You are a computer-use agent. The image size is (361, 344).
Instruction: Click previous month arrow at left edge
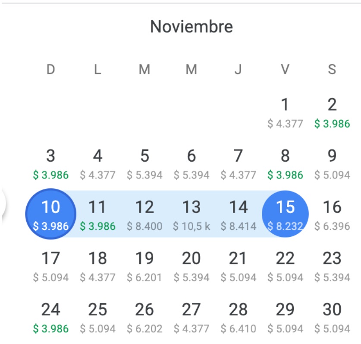[x=3, y=203]
